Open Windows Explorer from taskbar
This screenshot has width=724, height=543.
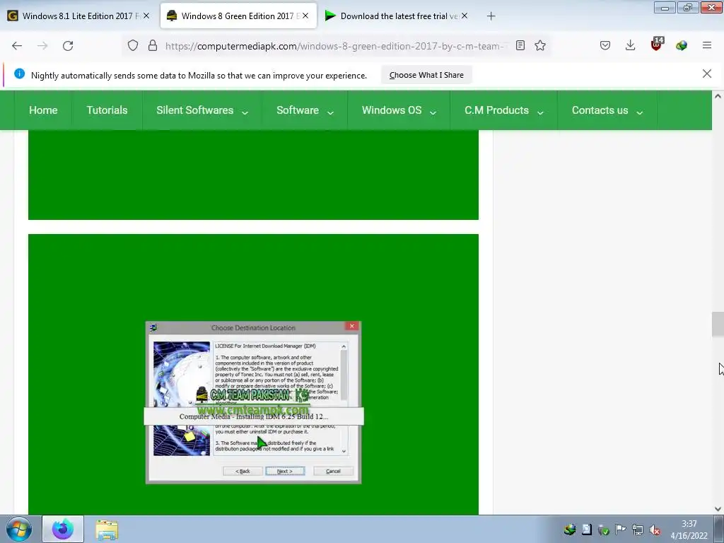(107, 529)
